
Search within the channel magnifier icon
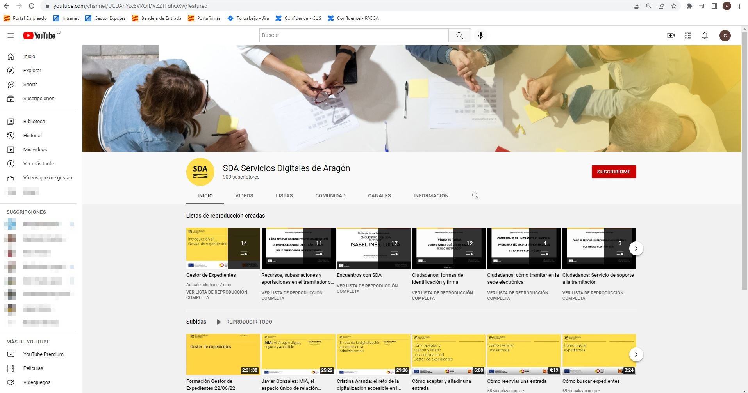pos(475,196)
